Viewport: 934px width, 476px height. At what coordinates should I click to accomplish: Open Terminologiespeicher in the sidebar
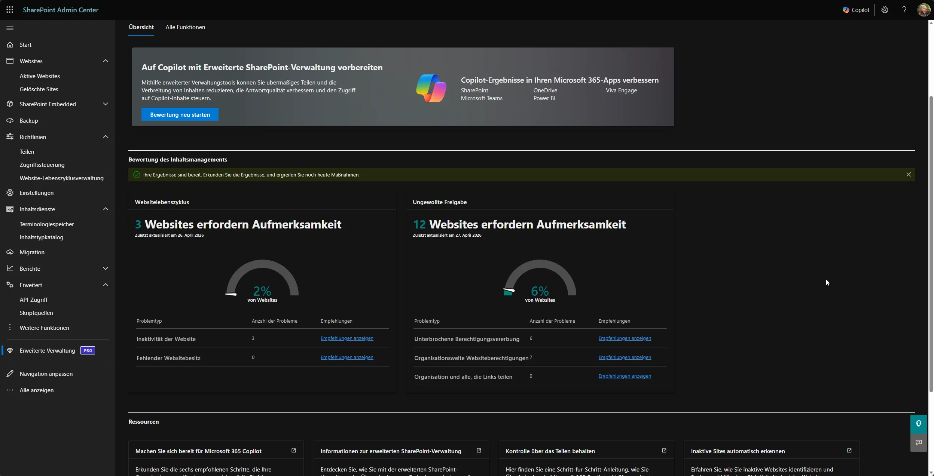tap(47, 224)
